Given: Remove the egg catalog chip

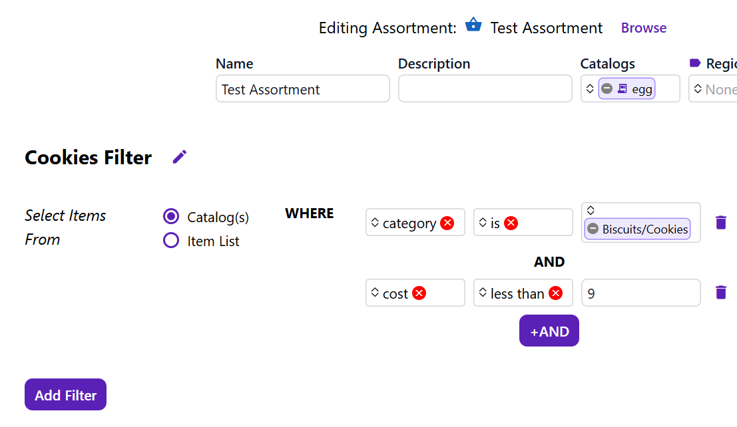Looking at the screenshot, I should coord(607,88).
